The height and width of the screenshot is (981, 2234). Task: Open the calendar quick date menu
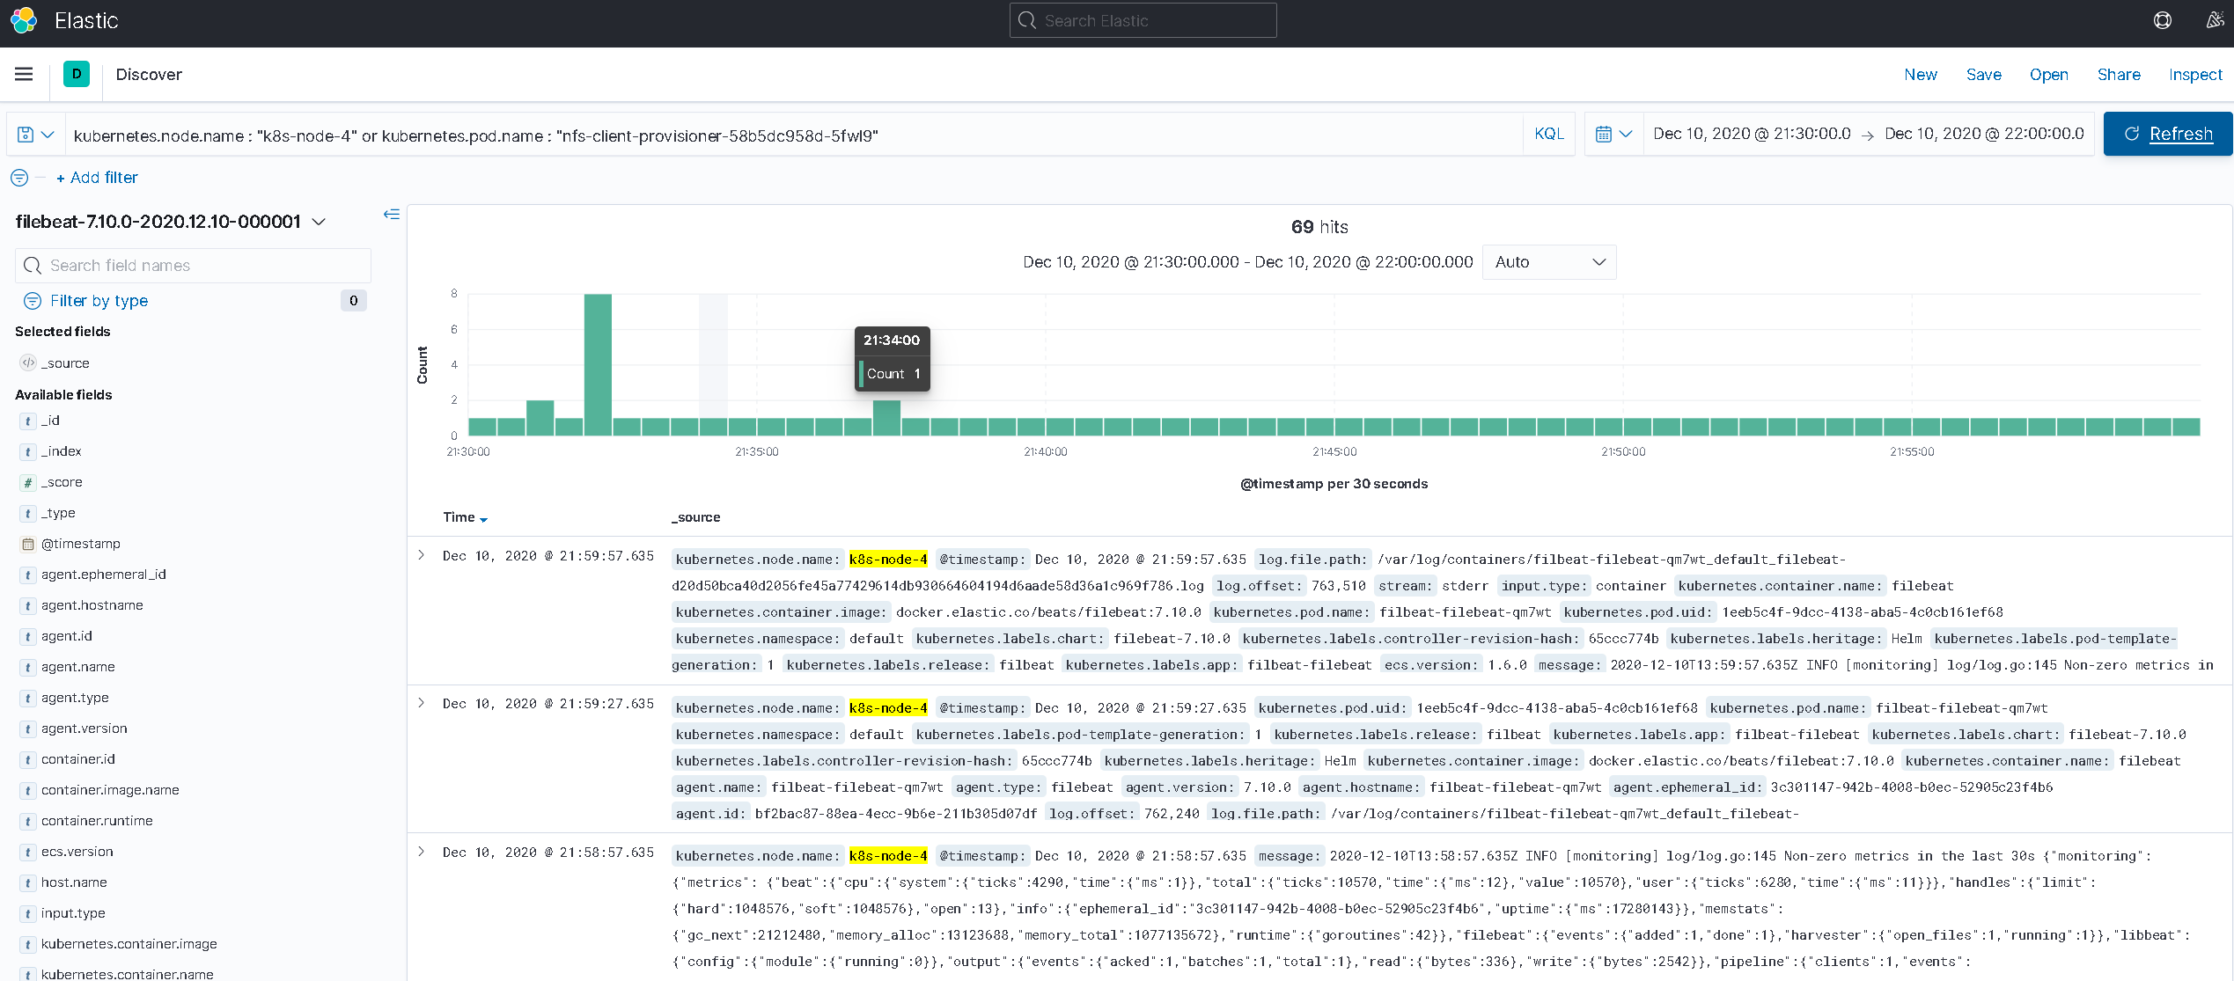coord(1614,134)
